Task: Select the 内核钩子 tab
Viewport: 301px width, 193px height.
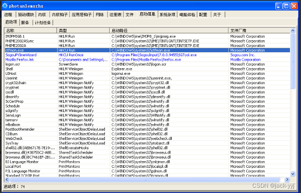Action: click(60, 15)
